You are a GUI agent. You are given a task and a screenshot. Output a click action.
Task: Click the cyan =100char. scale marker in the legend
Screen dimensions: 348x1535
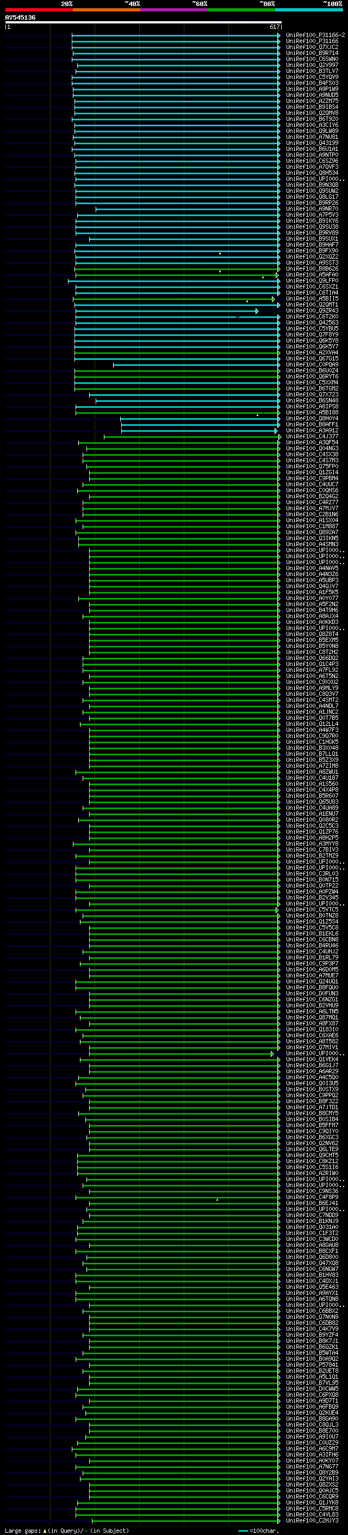tap(243, 1531)
